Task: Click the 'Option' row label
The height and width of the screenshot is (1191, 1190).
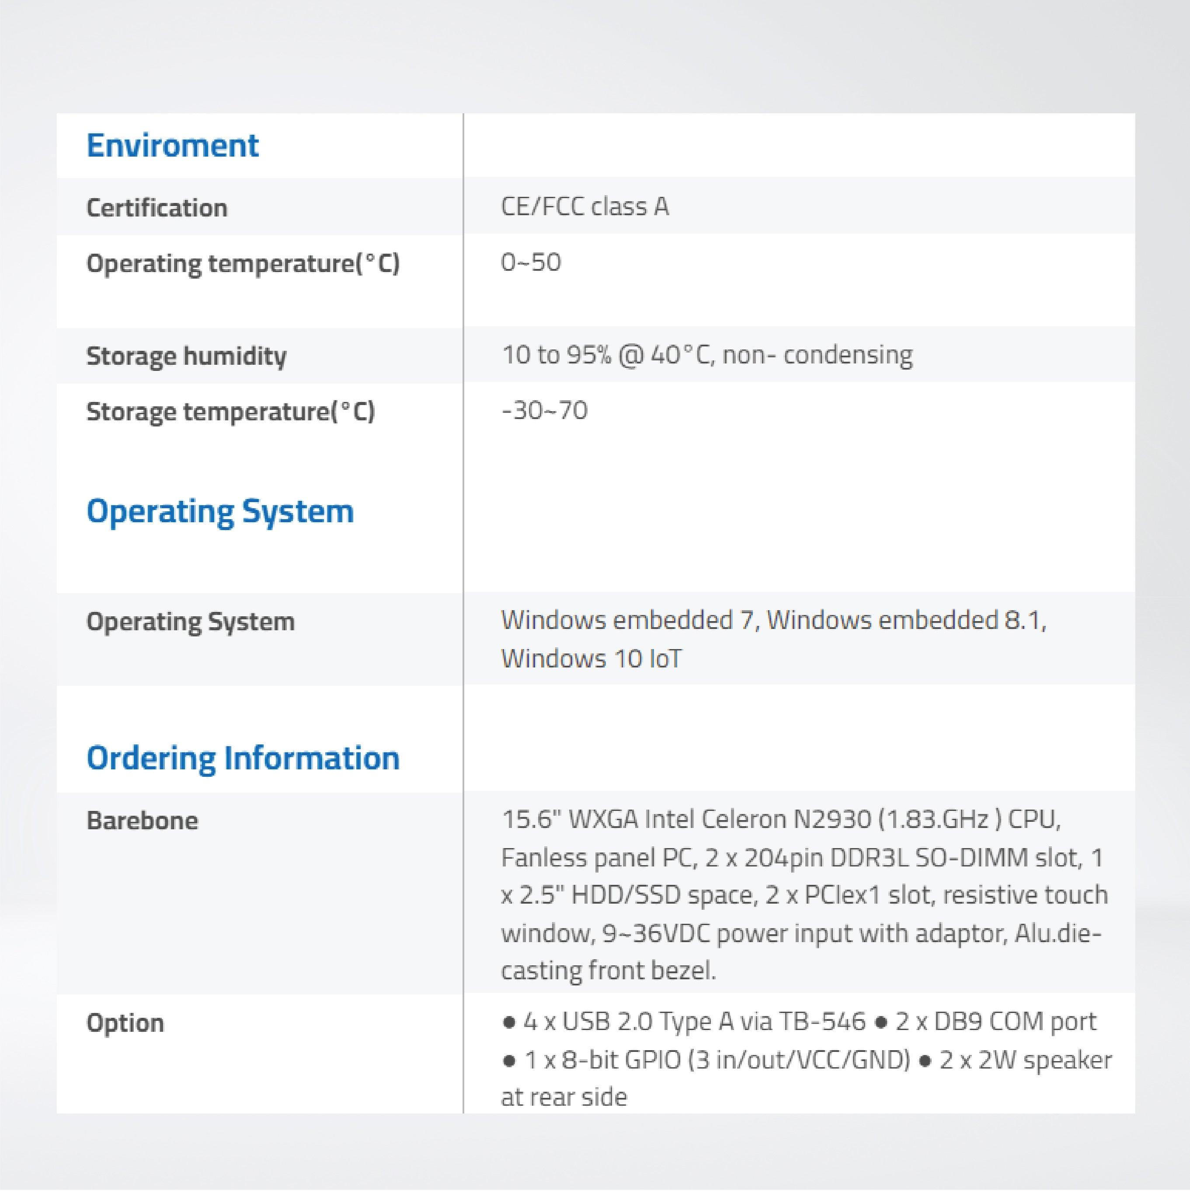Action: 125,1023
